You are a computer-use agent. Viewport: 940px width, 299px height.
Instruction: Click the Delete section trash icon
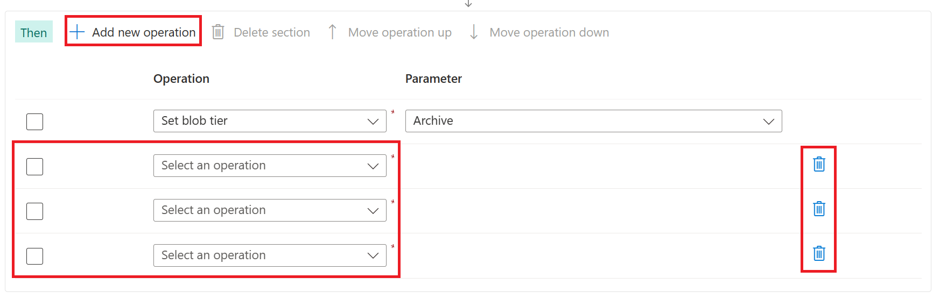point(218,32)
